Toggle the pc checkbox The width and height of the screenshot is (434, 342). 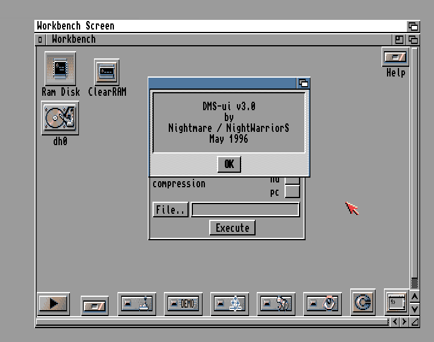292,192
